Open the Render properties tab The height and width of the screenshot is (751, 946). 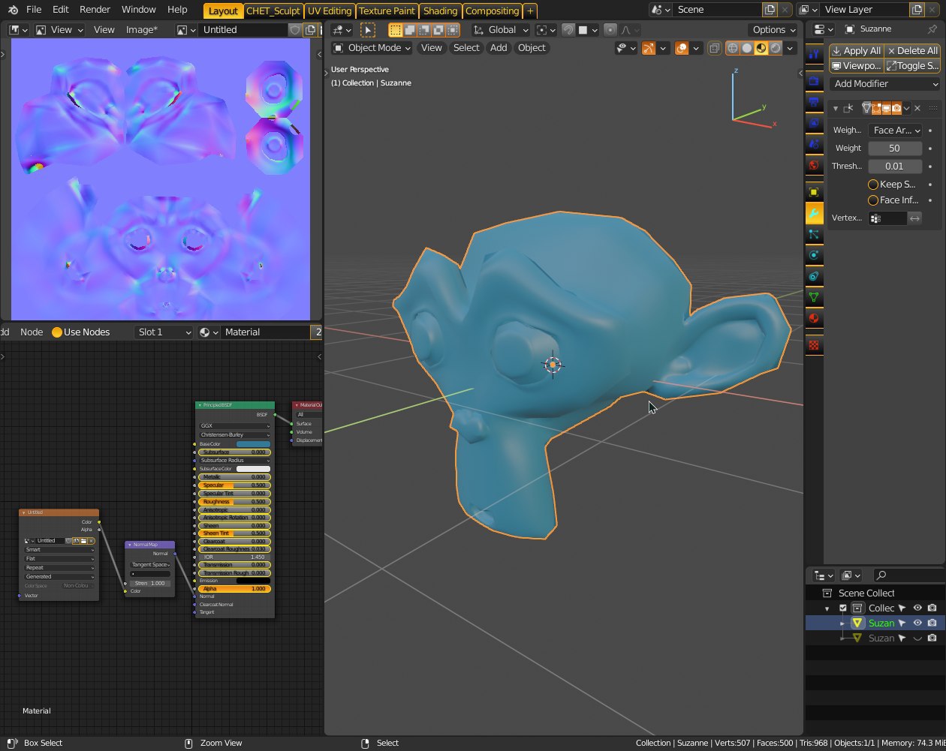pos(814,80)
